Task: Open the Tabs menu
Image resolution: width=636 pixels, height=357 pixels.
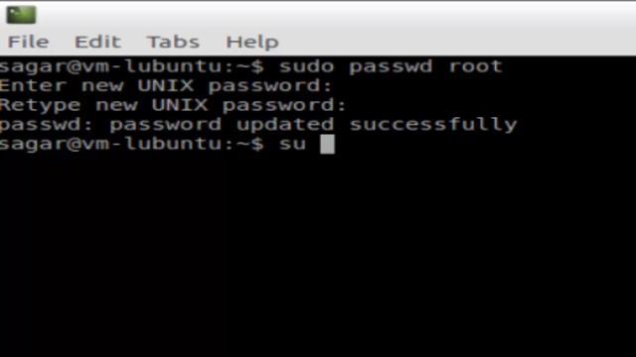Action: point(173,42)
